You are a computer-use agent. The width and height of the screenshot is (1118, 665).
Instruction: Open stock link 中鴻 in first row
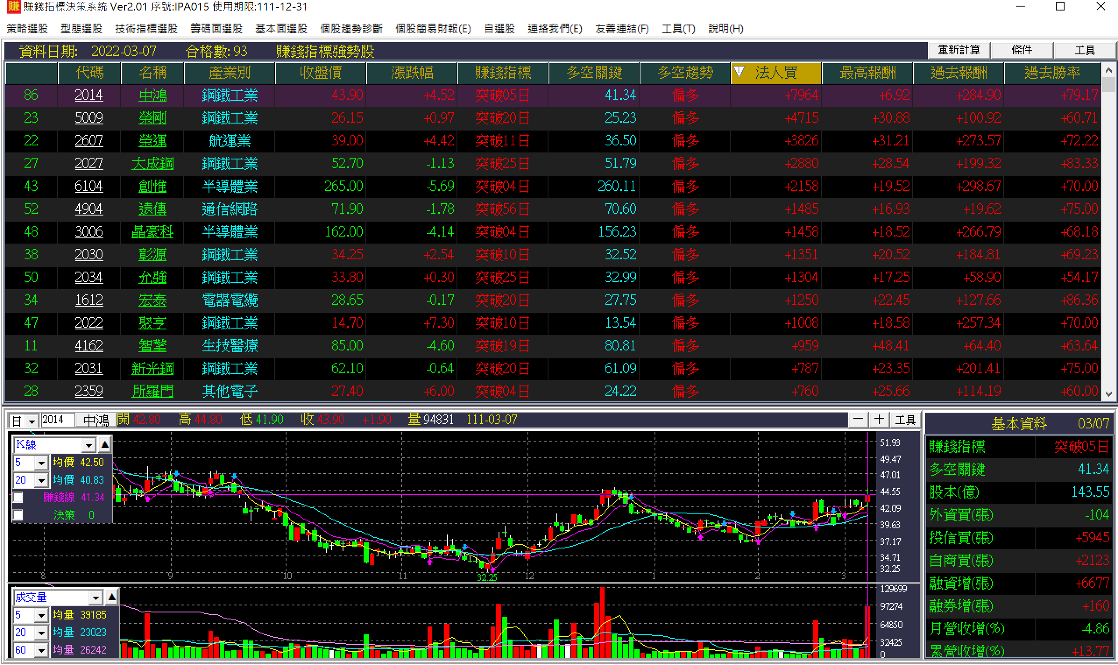[x=152, y=95]
